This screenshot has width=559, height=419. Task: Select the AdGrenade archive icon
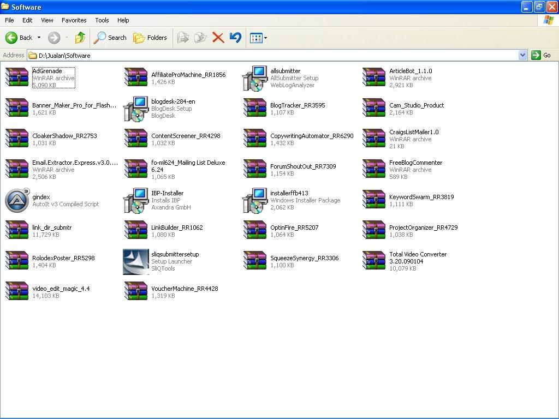point(17,77)
